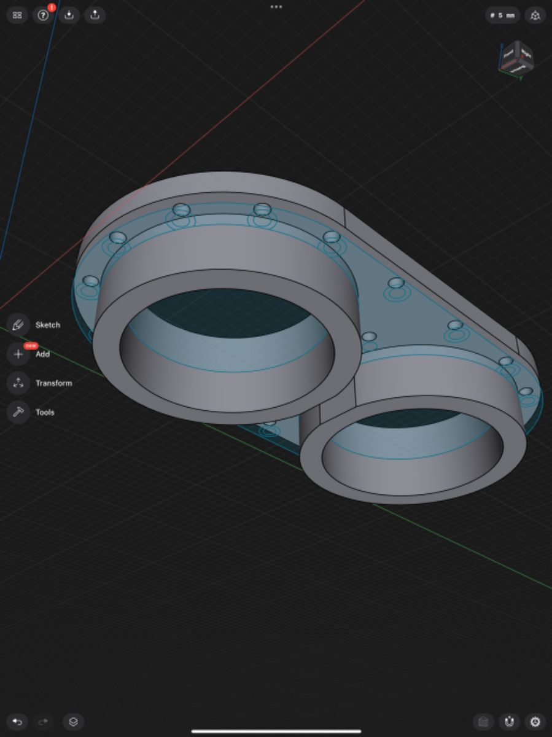
Task: Click the undo arrow icon
Action: point(17,722)
